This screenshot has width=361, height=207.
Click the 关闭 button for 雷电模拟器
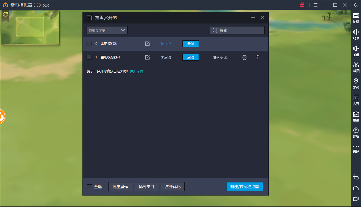(191, 44)
